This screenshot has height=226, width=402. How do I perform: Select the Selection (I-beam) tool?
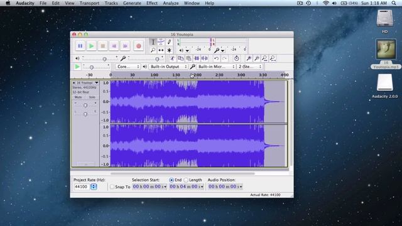153,42
